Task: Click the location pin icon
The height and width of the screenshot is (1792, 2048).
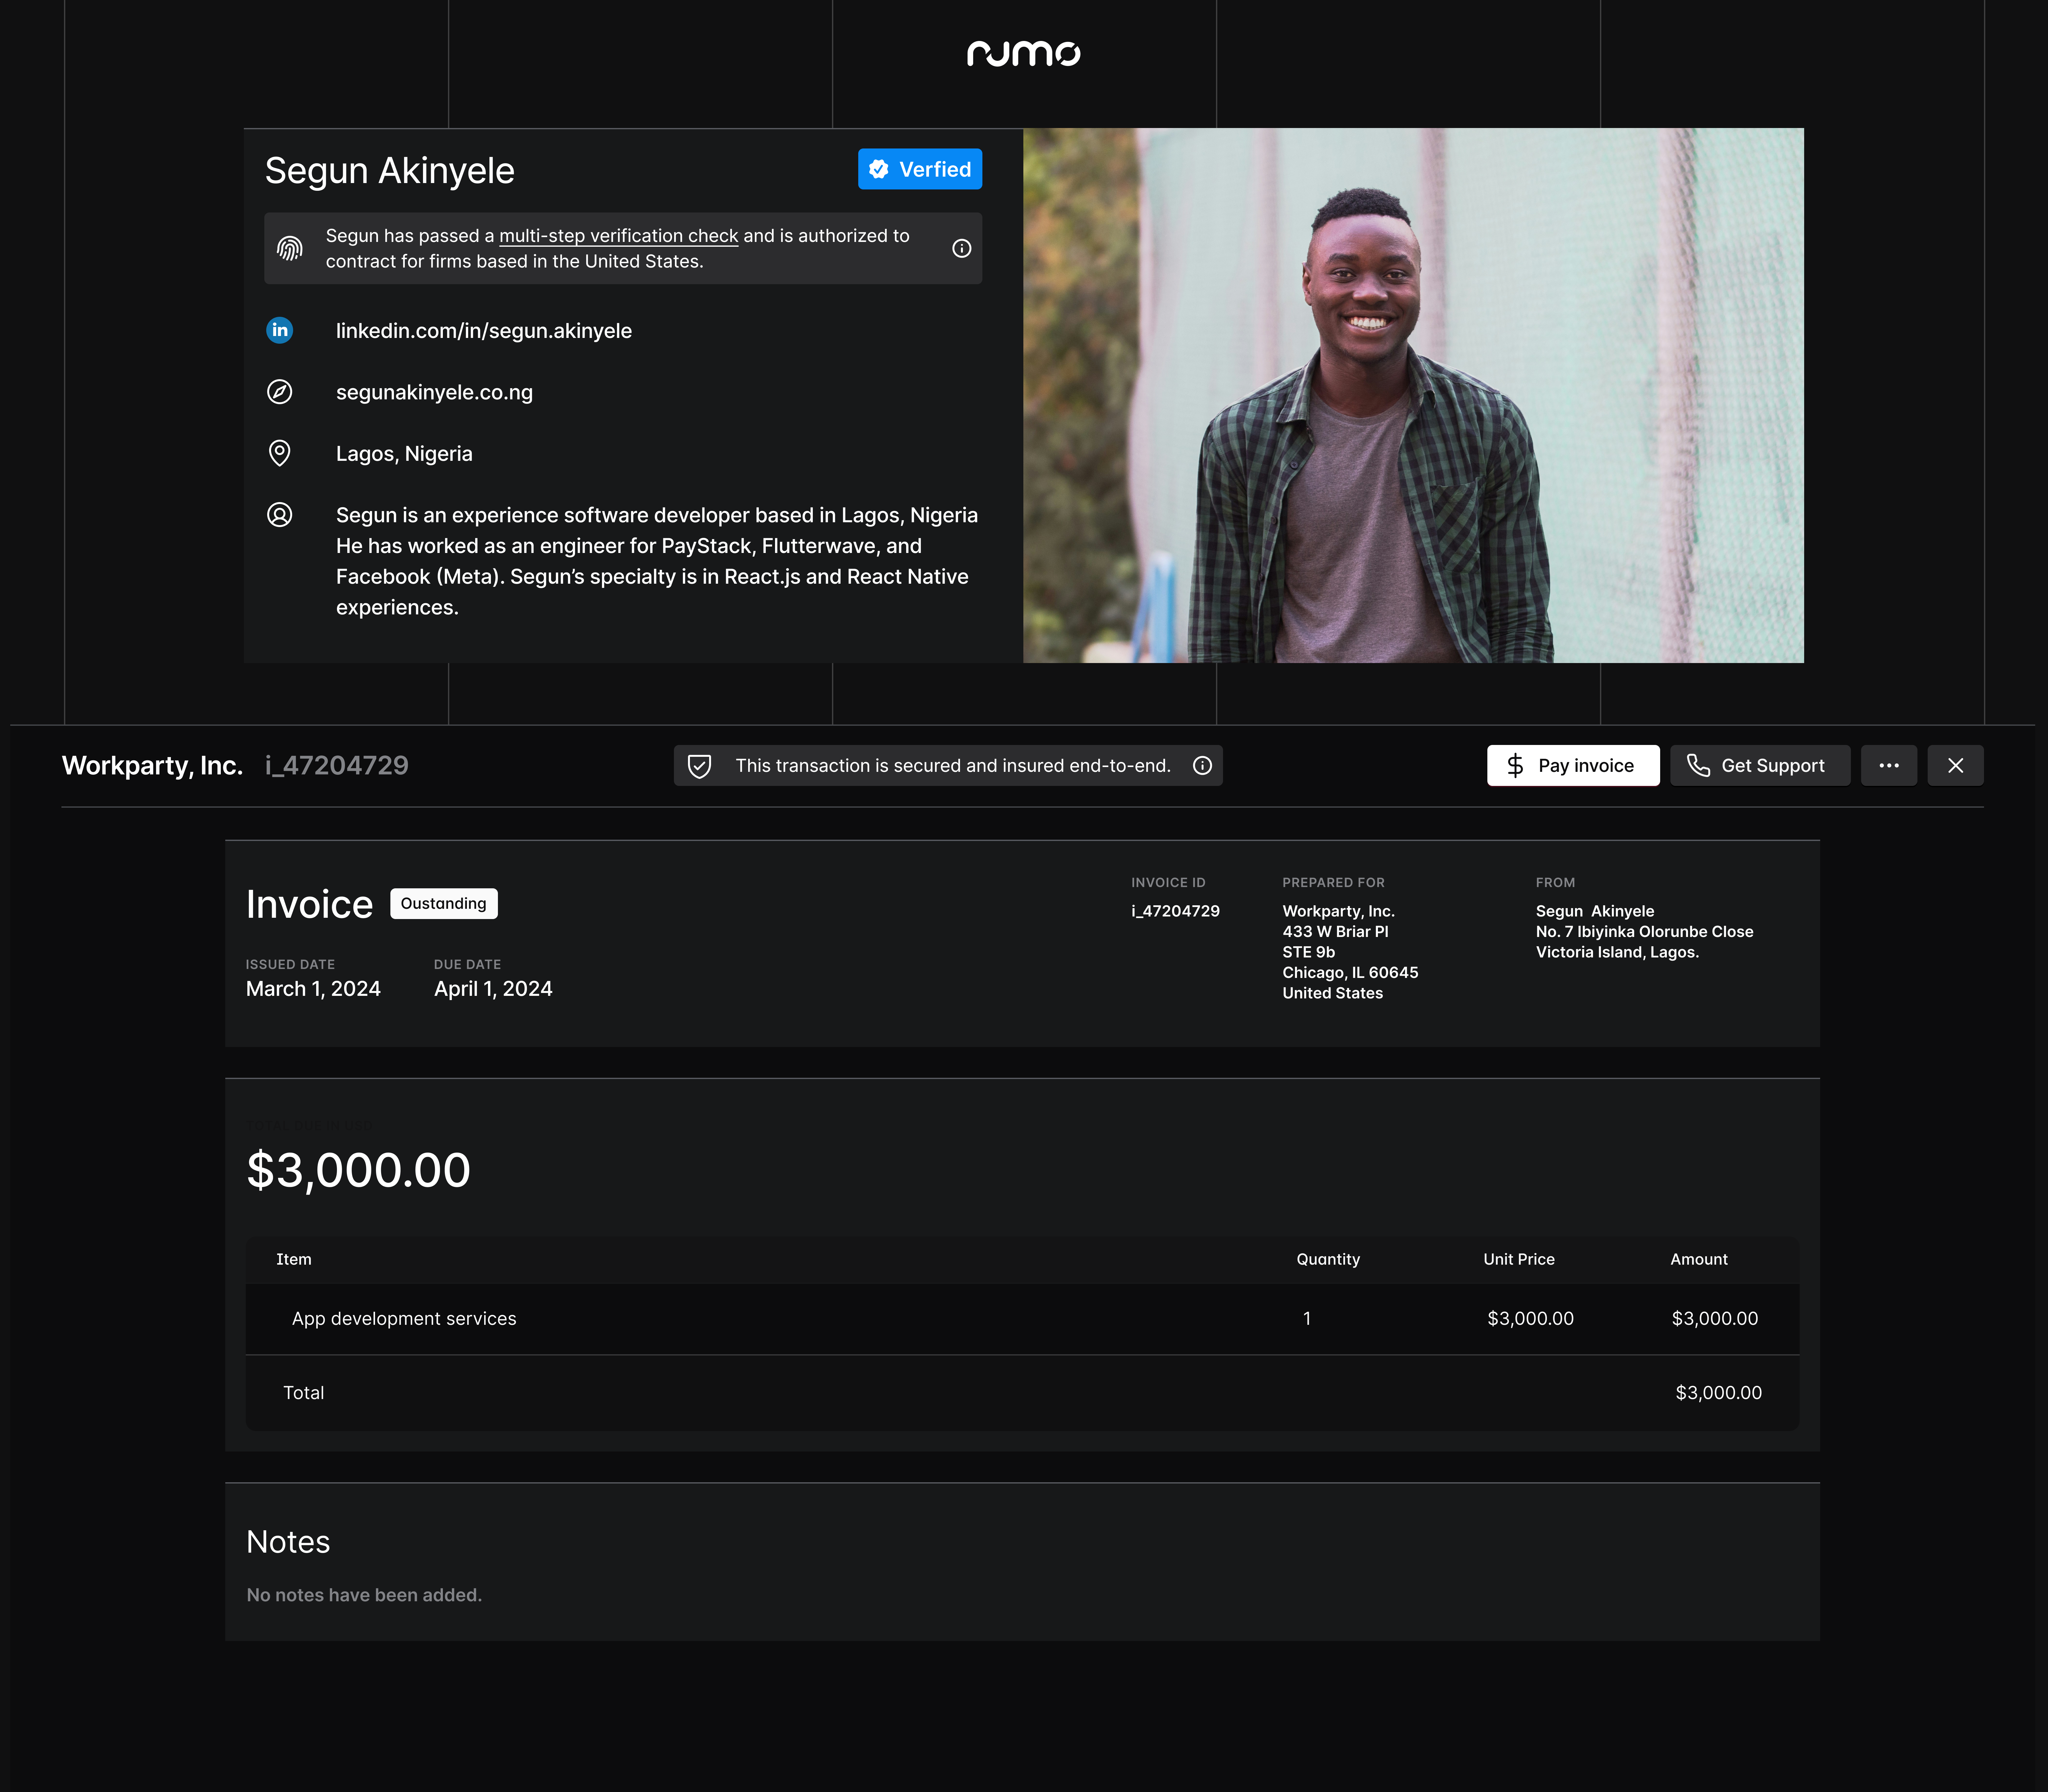Action: point(280,453)
